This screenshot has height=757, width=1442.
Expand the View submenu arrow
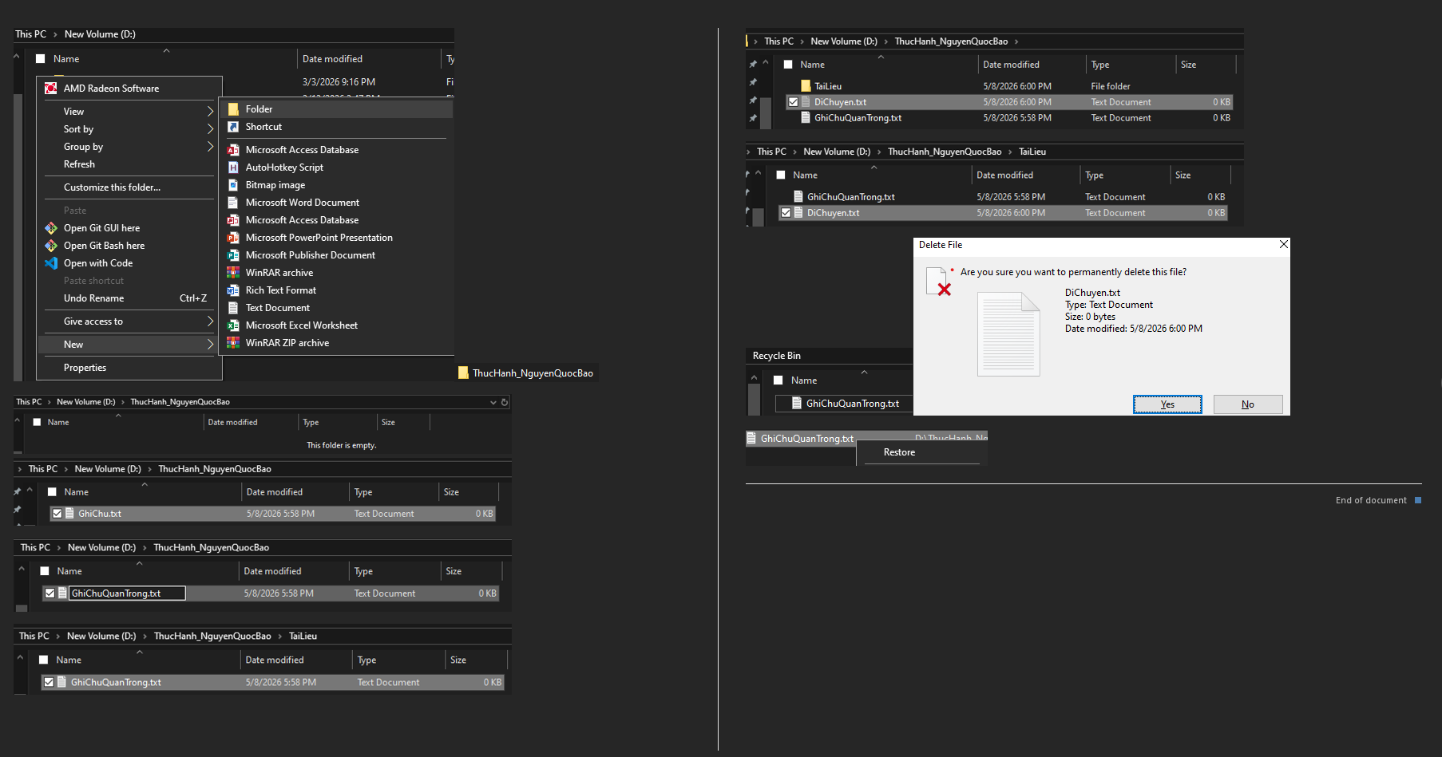(210, 112)
